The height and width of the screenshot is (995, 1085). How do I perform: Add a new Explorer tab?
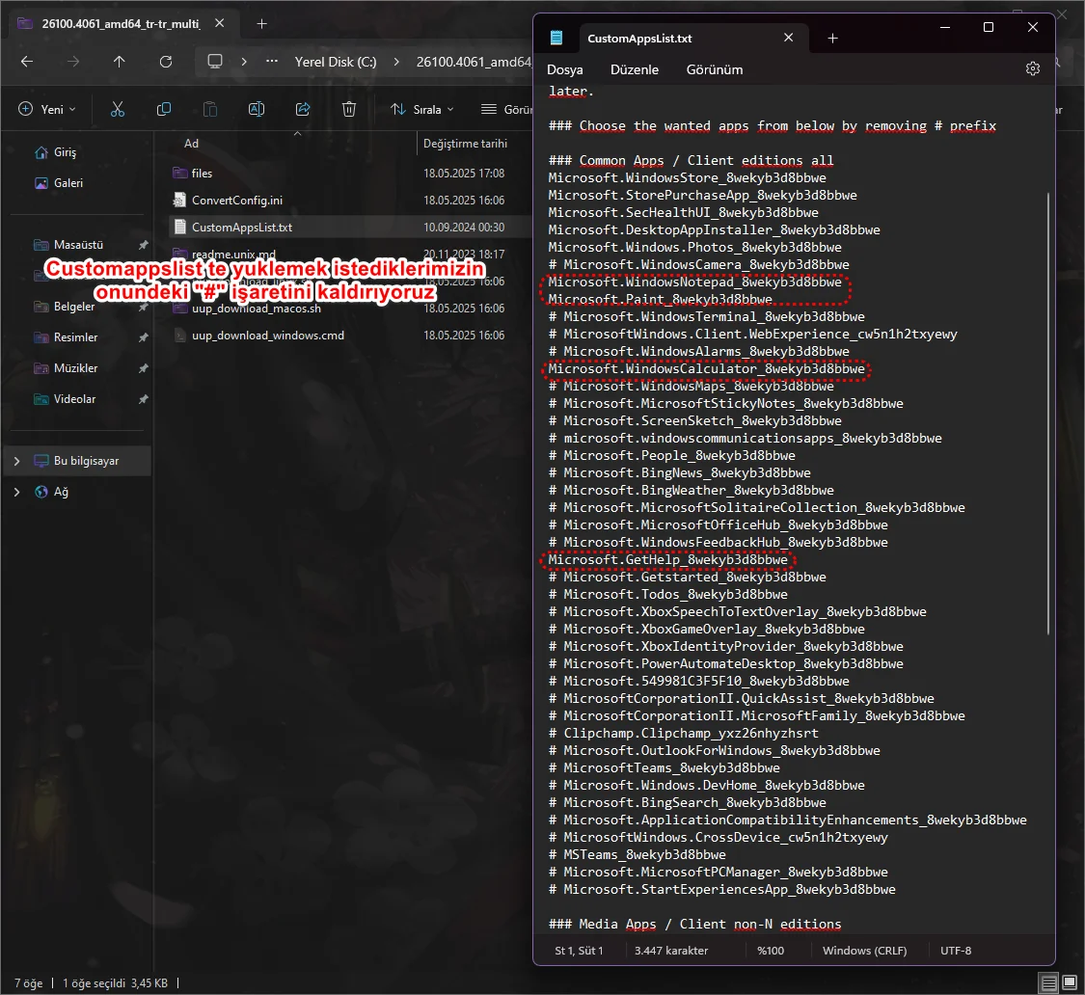[x=261, y=23]
